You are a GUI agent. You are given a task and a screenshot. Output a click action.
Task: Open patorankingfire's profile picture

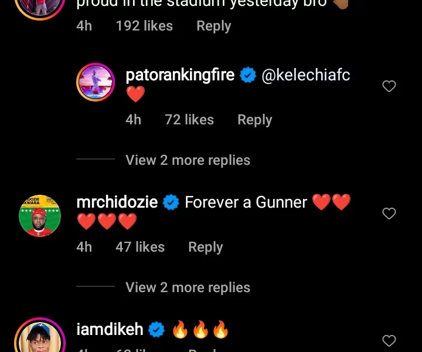pyautogui.click(x=96, y=82)
